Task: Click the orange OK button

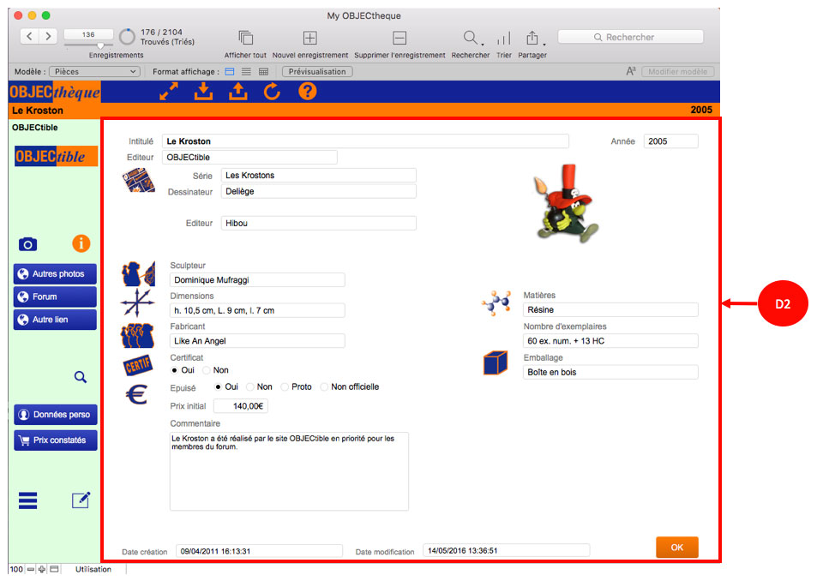Action: tap(677, 548)
